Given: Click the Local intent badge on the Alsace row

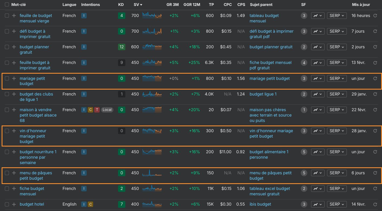Looking at the screenshot, I should point(107,110).
